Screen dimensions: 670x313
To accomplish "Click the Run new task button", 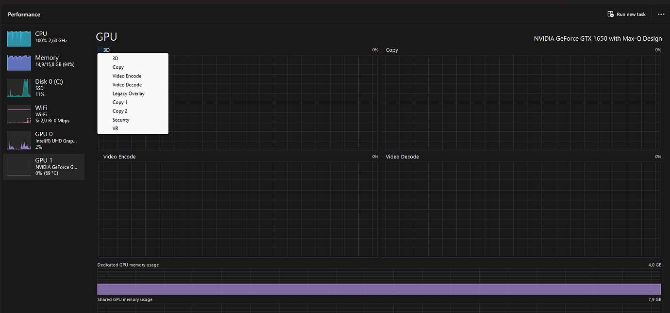I will pos(626,15).
